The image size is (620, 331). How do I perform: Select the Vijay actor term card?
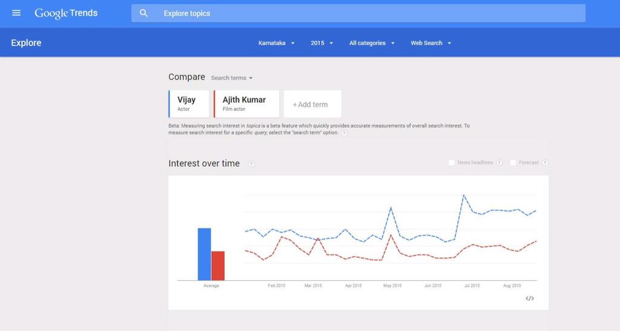click(x=189, y=104)
